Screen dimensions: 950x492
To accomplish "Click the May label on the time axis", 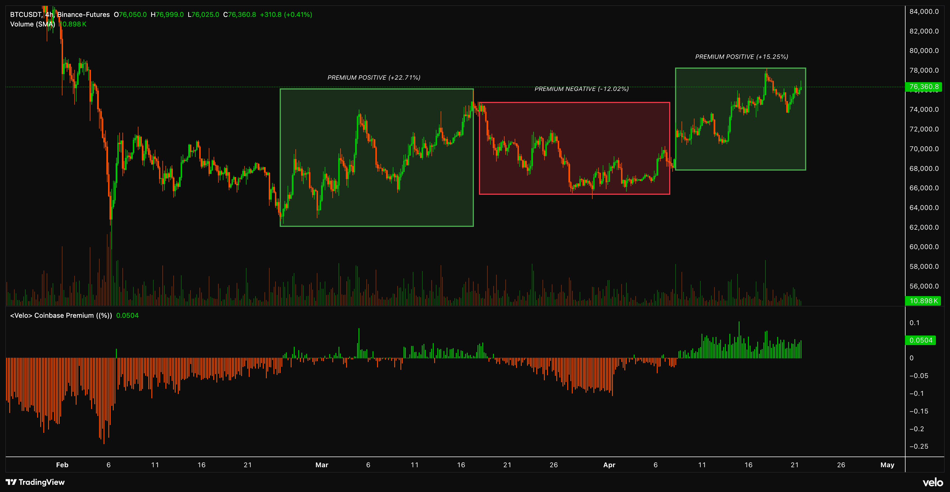I will click(887, 465).
